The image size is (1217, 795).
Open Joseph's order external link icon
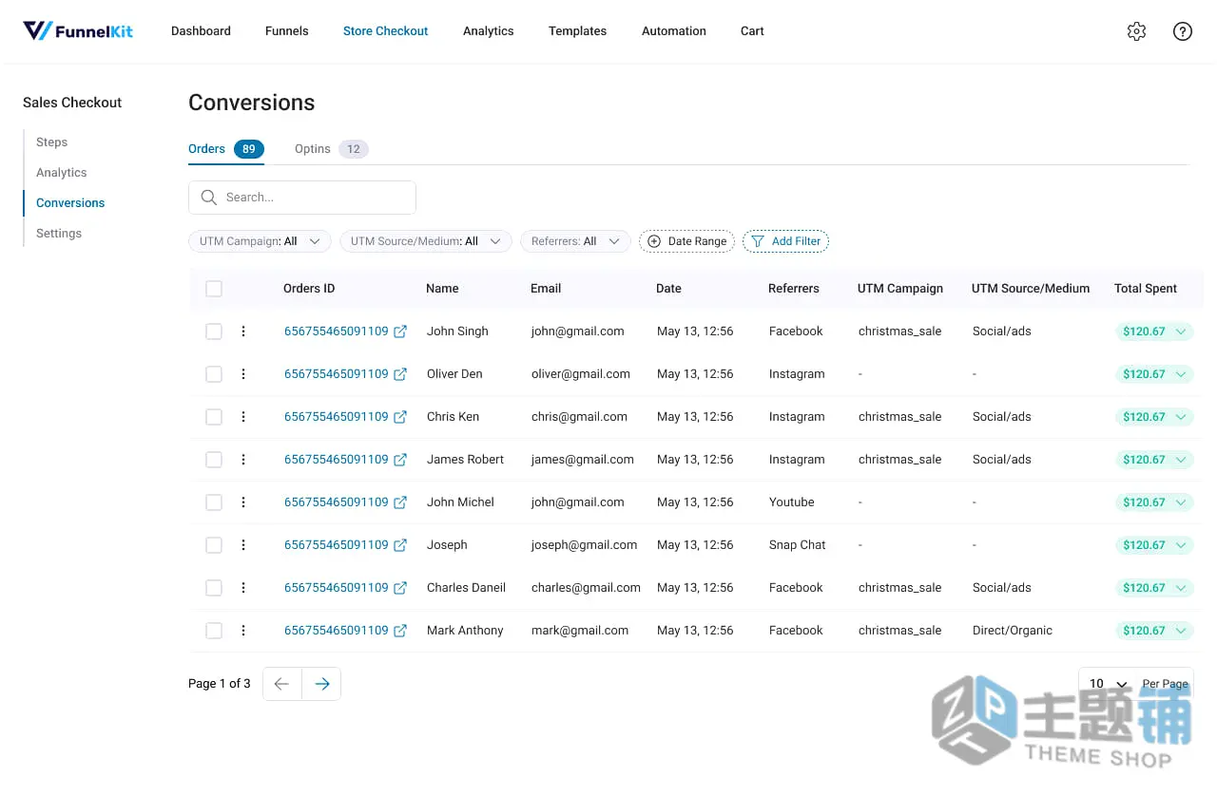[x=400, y=545]
